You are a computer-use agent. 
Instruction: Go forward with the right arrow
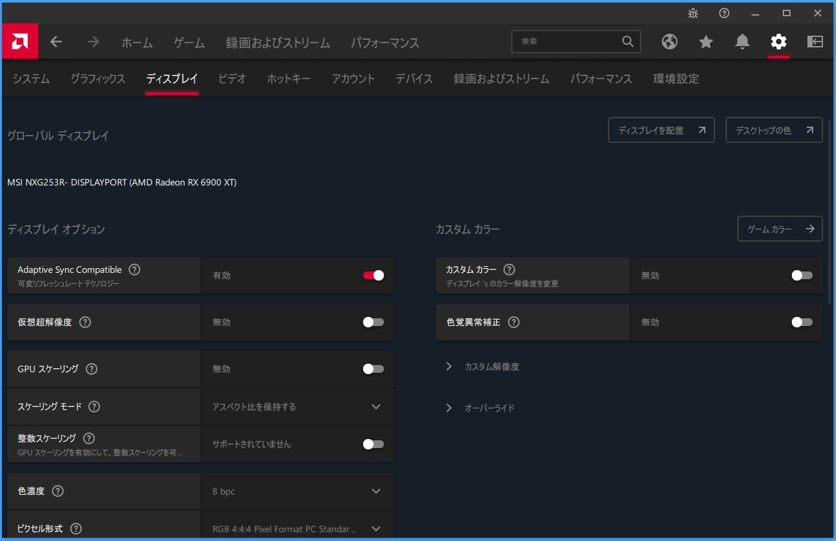point(94,42)
